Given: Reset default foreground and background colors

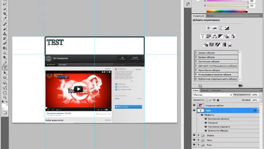Looking at the screenshot, I should click(x=3, y=102).
